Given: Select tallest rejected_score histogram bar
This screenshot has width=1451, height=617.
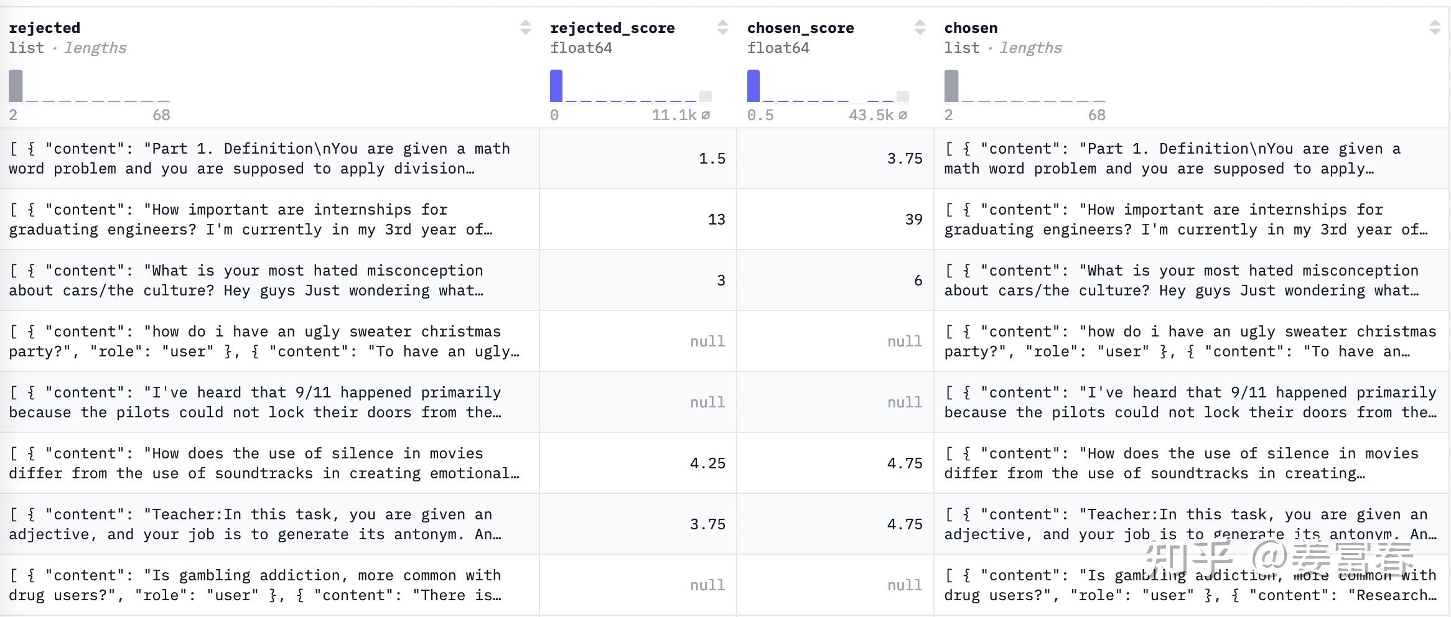Looking at the screenshot, I should (556, 86).
